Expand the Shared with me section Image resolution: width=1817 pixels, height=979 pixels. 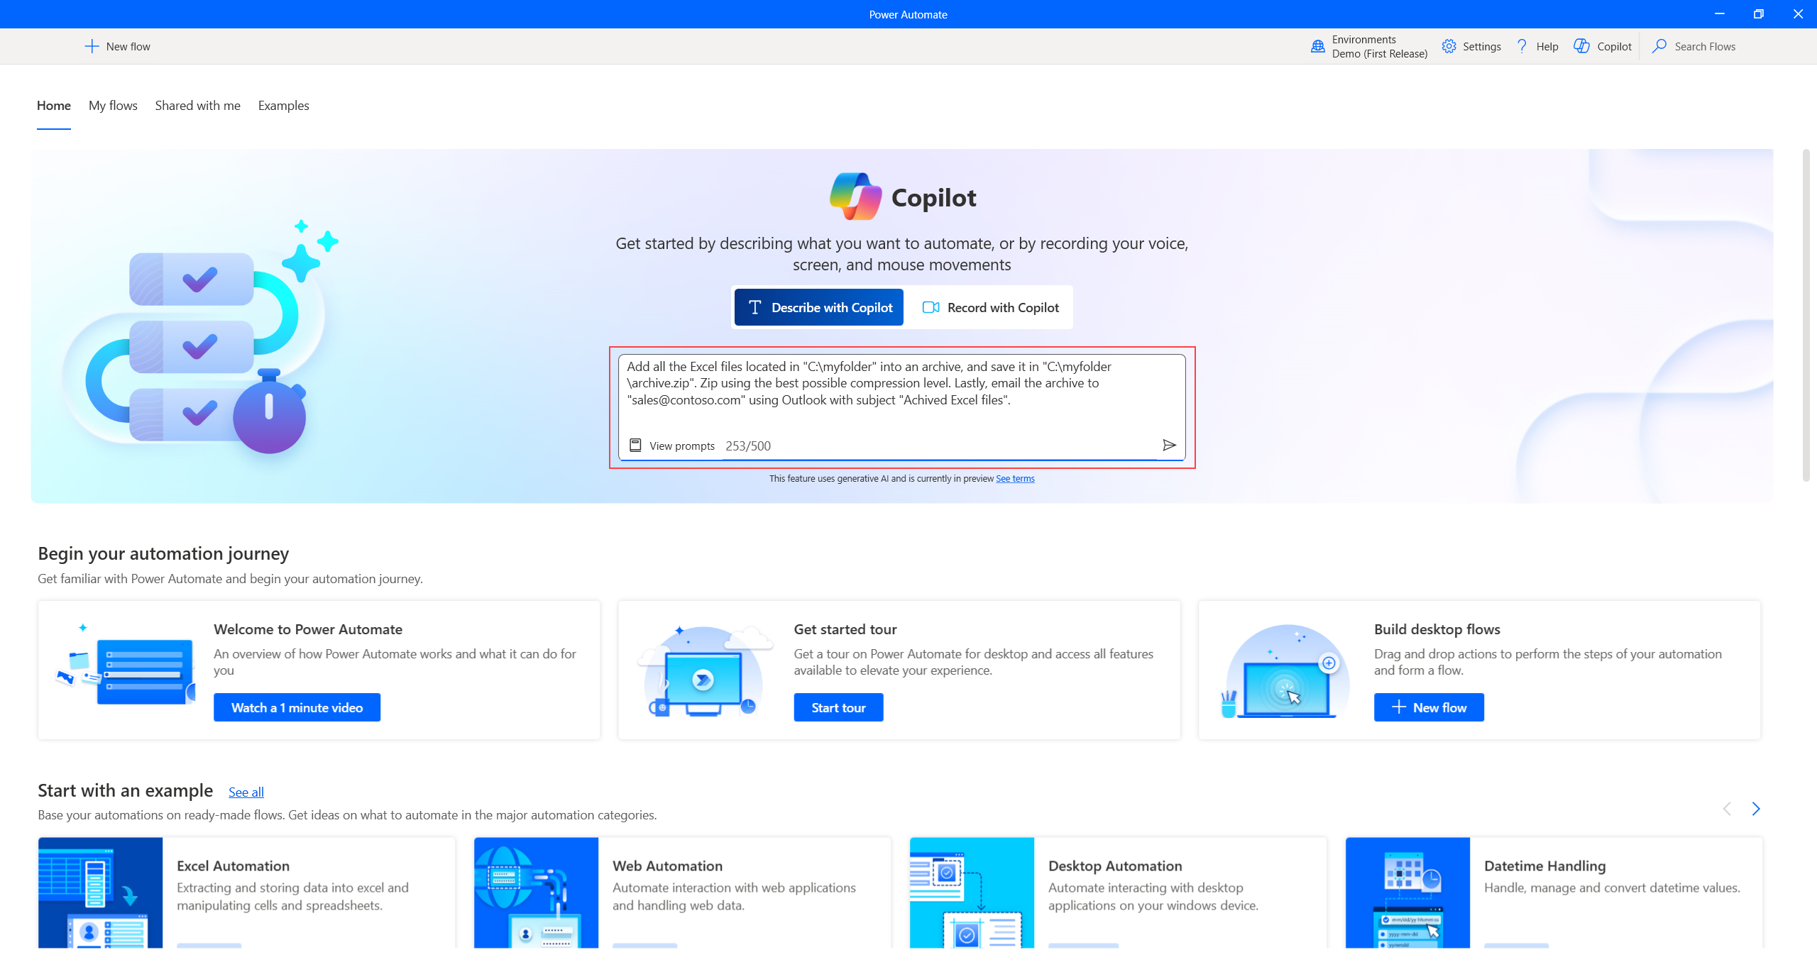(197, 105)
